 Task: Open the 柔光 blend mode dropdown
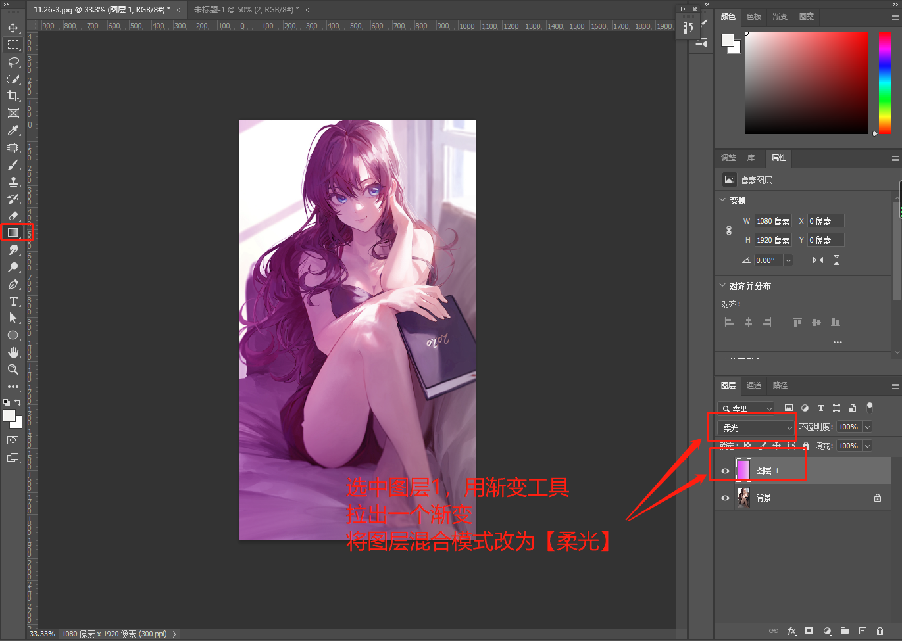(756, 427)
